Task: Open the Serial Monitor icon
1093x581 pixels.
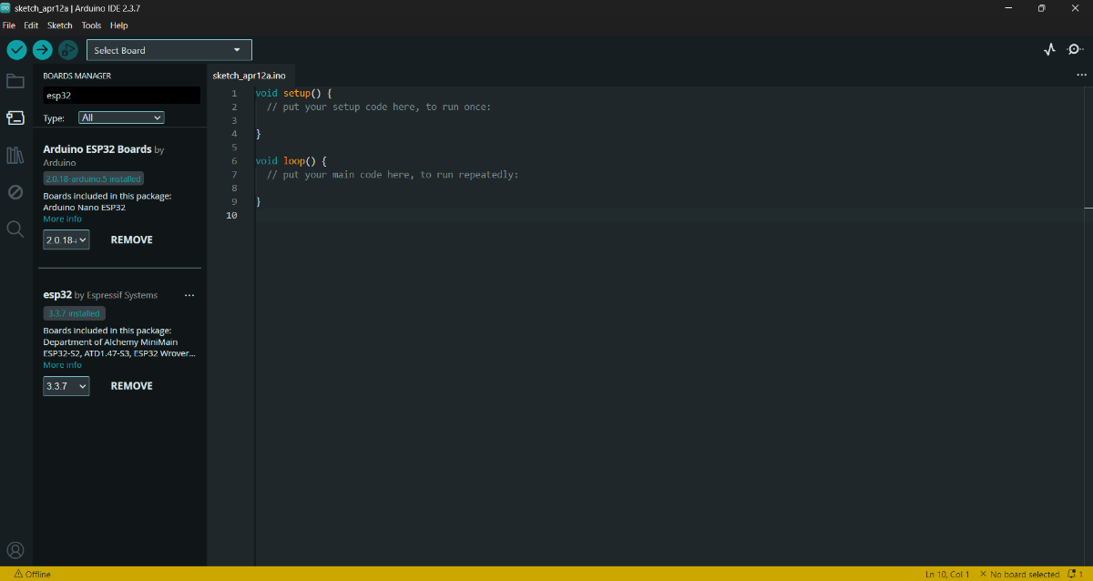Action: pos(1075,50)
